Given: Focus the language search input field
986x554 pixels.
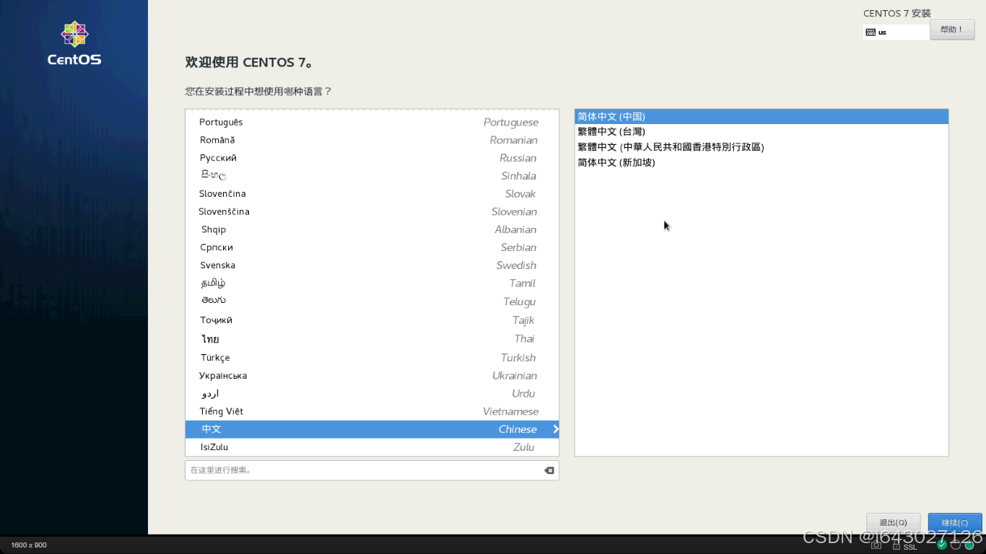Looking at the screenshot, I should tap(372, 470).
